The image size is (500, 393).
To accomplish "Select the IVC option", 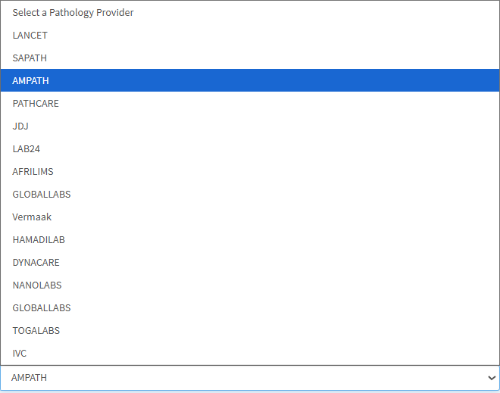I will (x=20, y=353).
